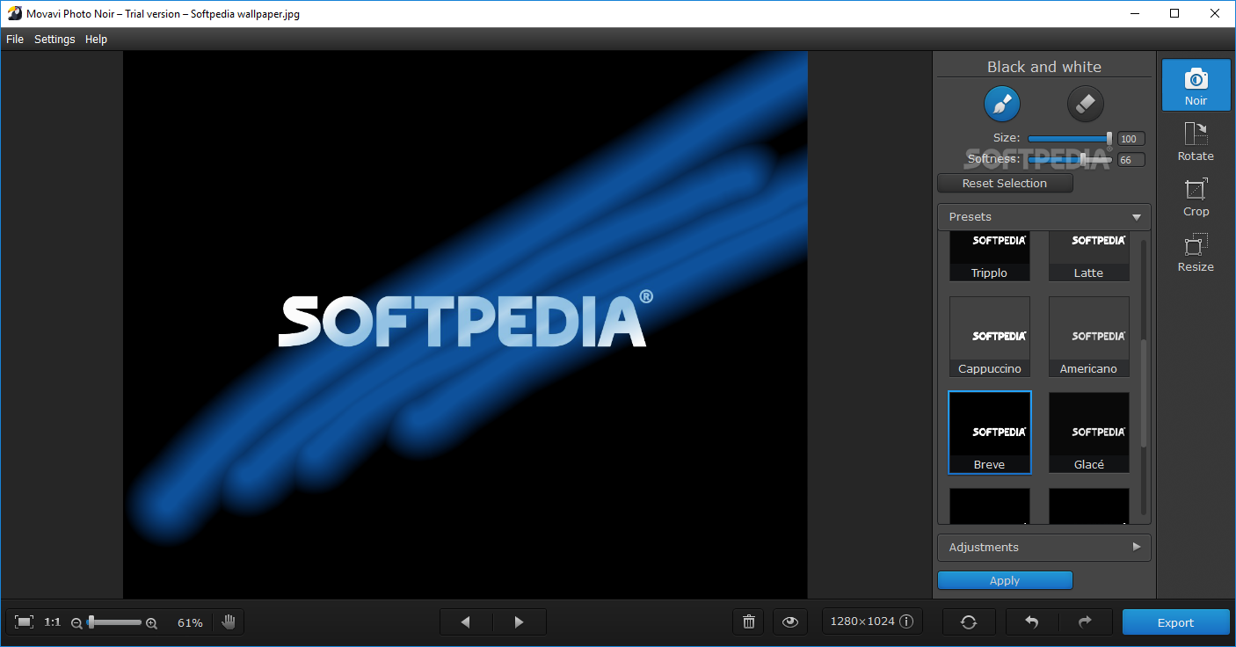
Task: Click the Black and white panel title
Action: click(x=1043, y=67)
